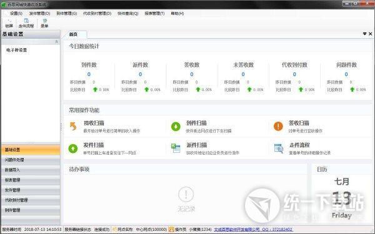Click the blue 0 value under 签收数

click(x=192, y=74)
